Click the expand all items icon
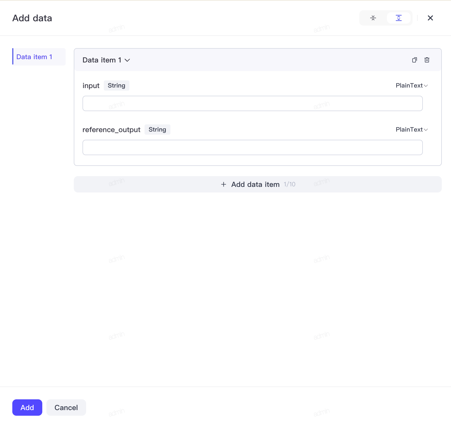 click(399, 18)
